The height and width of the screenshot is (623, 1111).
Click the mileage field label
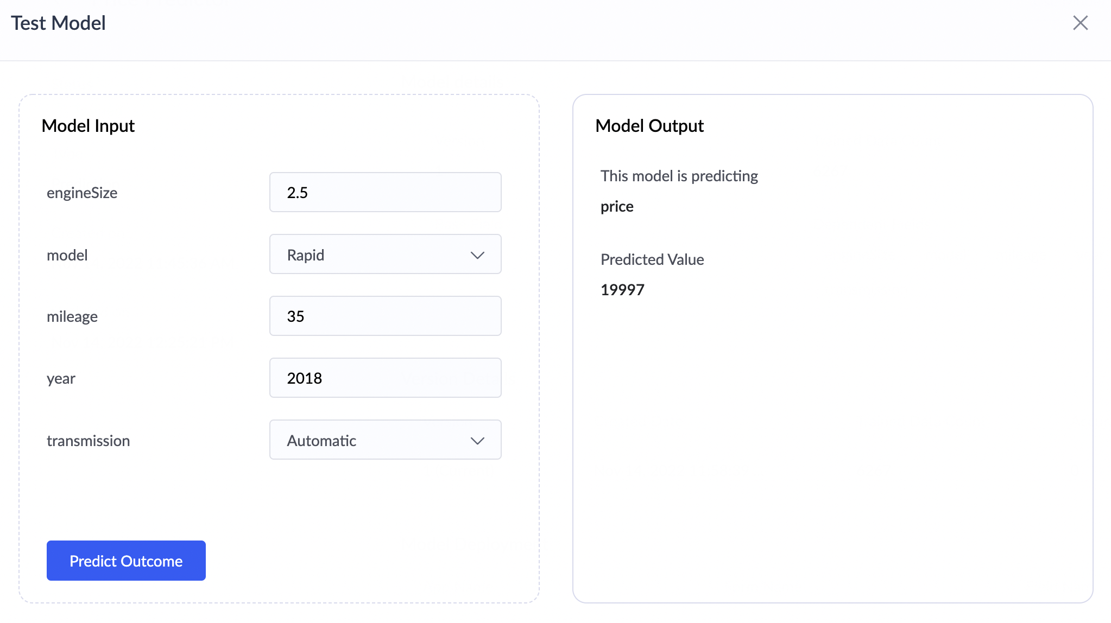click(x=72, y=316)
